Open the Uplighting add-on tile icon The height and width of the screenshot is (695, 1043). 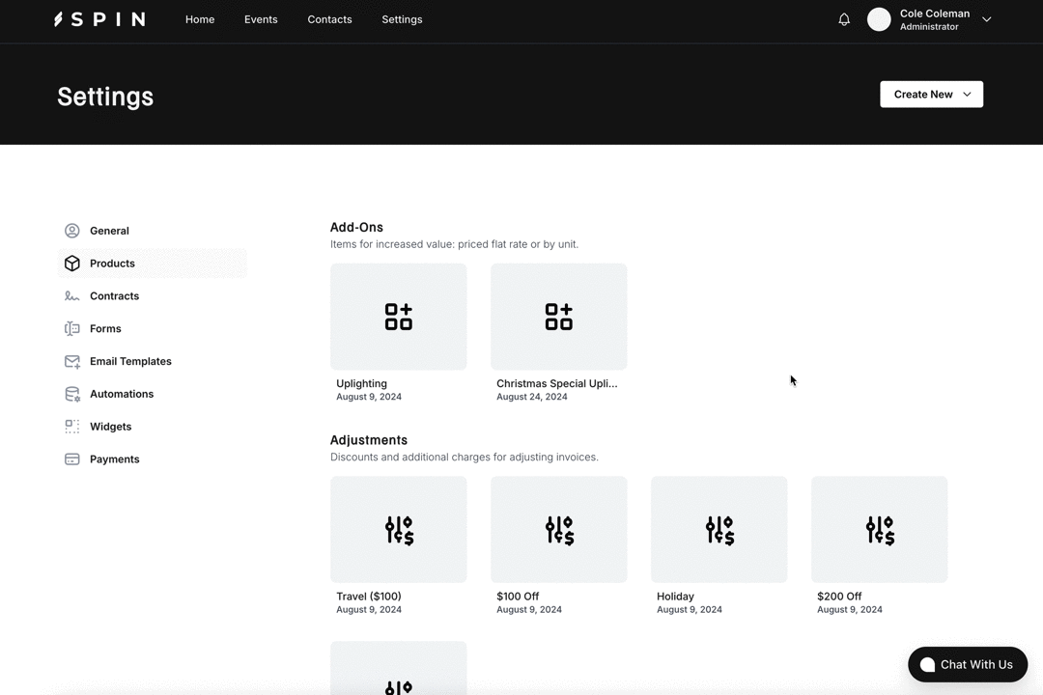399,317
